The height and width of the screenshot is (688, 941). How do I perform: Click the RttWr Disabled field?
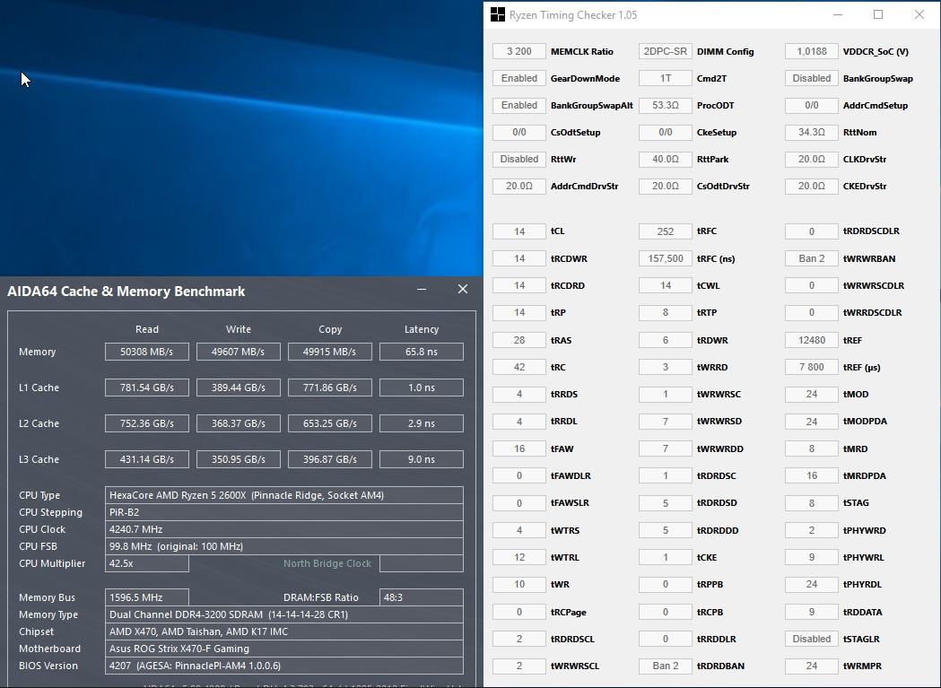pyautogui.click(x=519, y=159)
